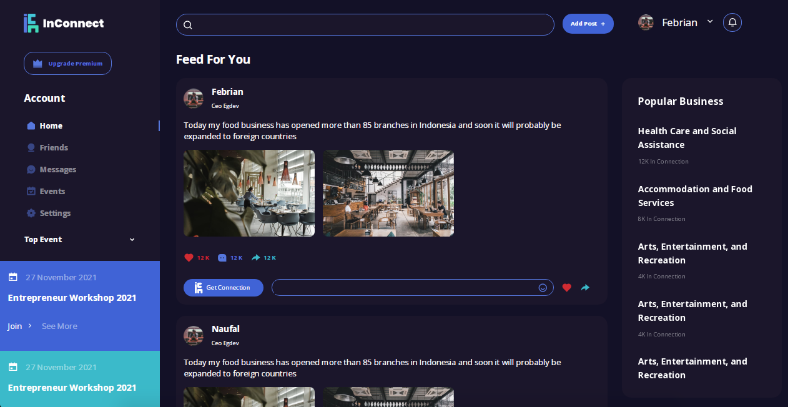Click the emoji smiley in comment box
The height and width of the screenshot is (407, 788).
pyautogui.click(x=543, y=288)
